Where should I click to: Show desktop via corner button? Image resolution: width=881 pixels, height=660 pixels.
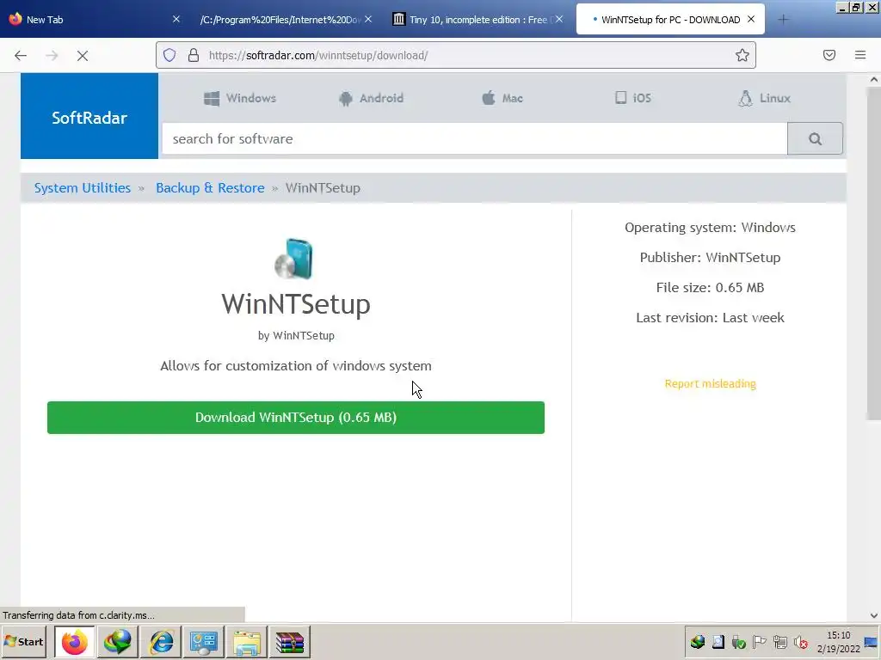(x=872, y=642)
